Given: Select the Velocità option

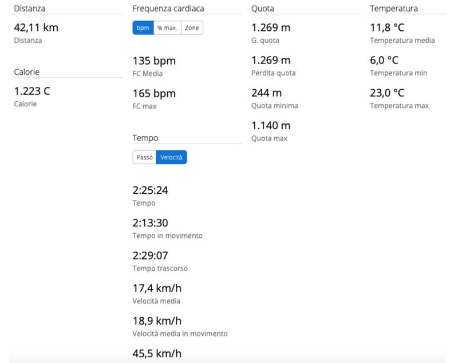Looking at the screenshot, I should (x=172, y=157).
